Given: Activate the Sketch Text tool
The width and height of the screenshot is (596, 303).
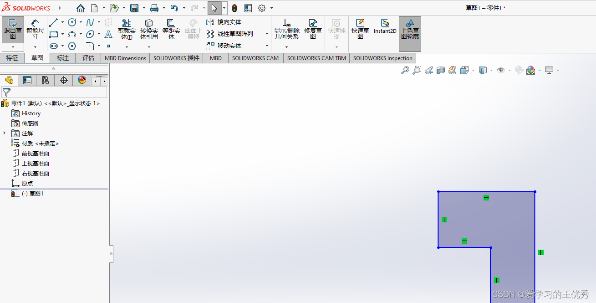Looking at the screenshot, I should coord(109,35).
